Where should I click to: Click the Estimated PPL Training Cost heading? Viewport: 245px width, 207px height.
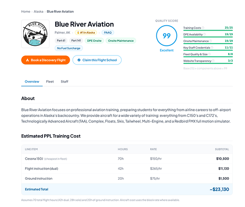pos(51,136)
